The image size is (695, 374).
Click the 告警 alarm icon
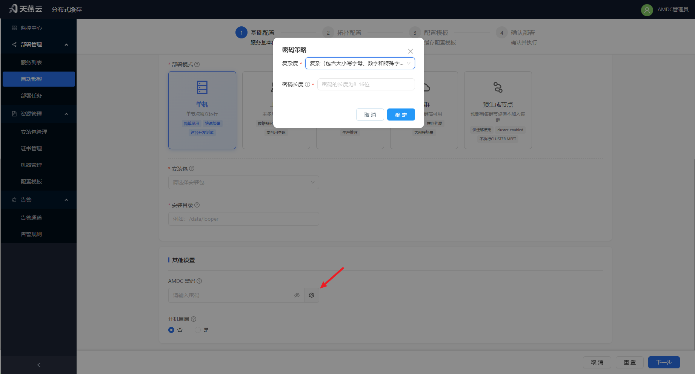(x=14, y=200)
